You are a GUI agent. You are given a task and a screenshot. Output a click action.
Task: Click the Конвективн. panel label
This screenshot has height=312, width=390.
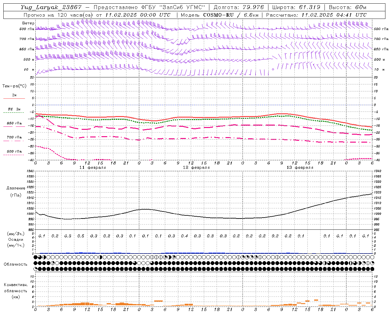click(x=16, y=285)
